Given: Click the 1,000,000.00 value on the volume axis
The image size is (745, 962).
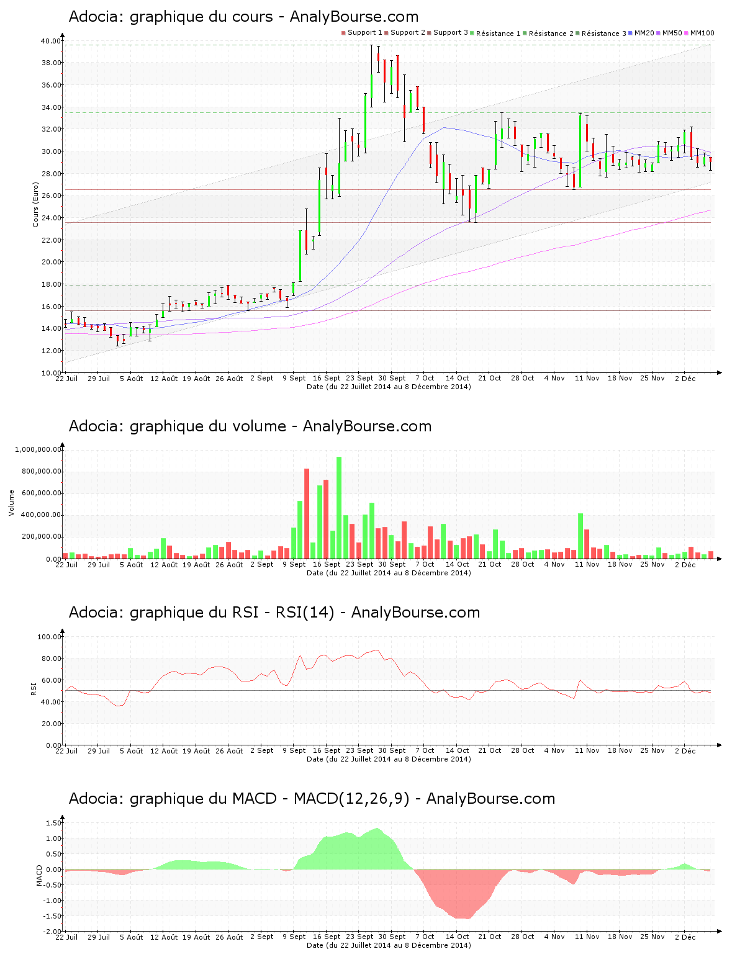Looking at the screenshot, I should click(38, 449).
